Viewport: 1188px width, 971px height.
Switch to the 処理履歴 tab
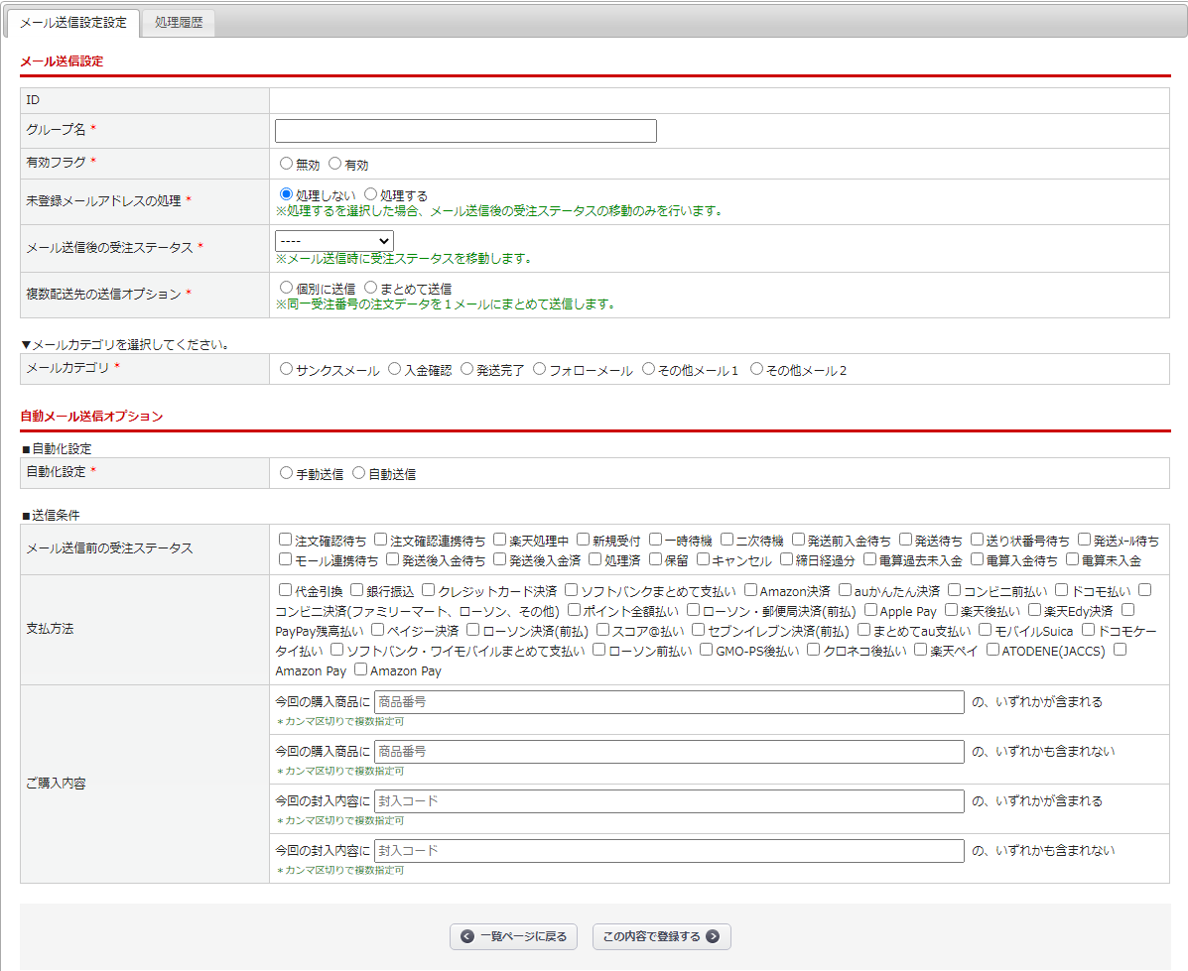(179, 23)
